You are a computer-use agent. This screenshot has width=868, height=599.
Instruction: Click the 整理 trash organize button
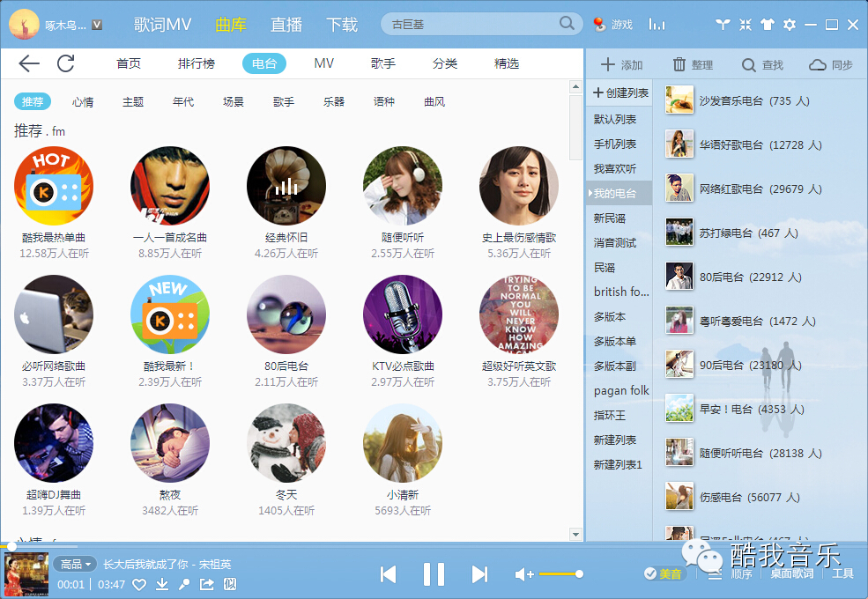click(x=693, y=65)
